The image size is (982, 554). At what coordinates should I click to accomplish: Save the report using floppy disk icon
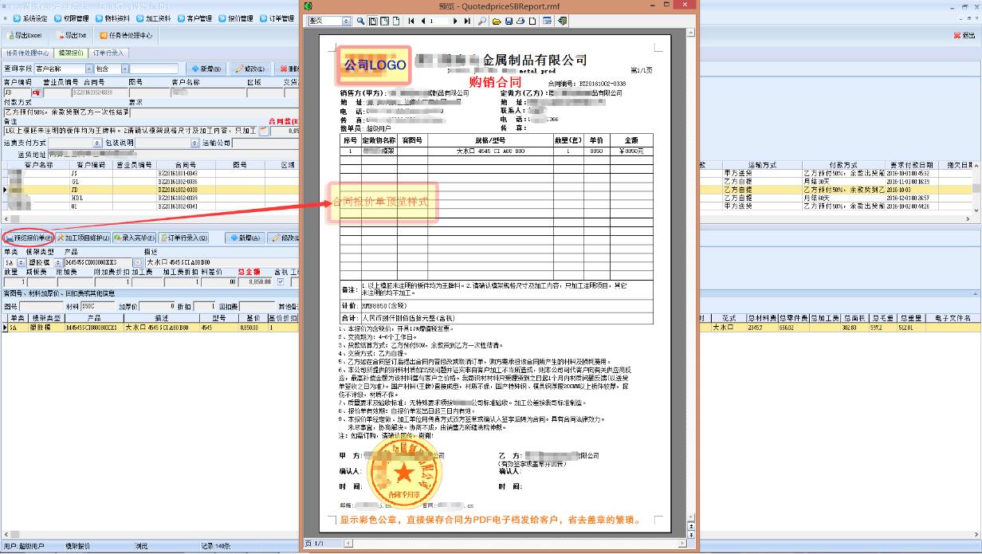pos(508,21)
